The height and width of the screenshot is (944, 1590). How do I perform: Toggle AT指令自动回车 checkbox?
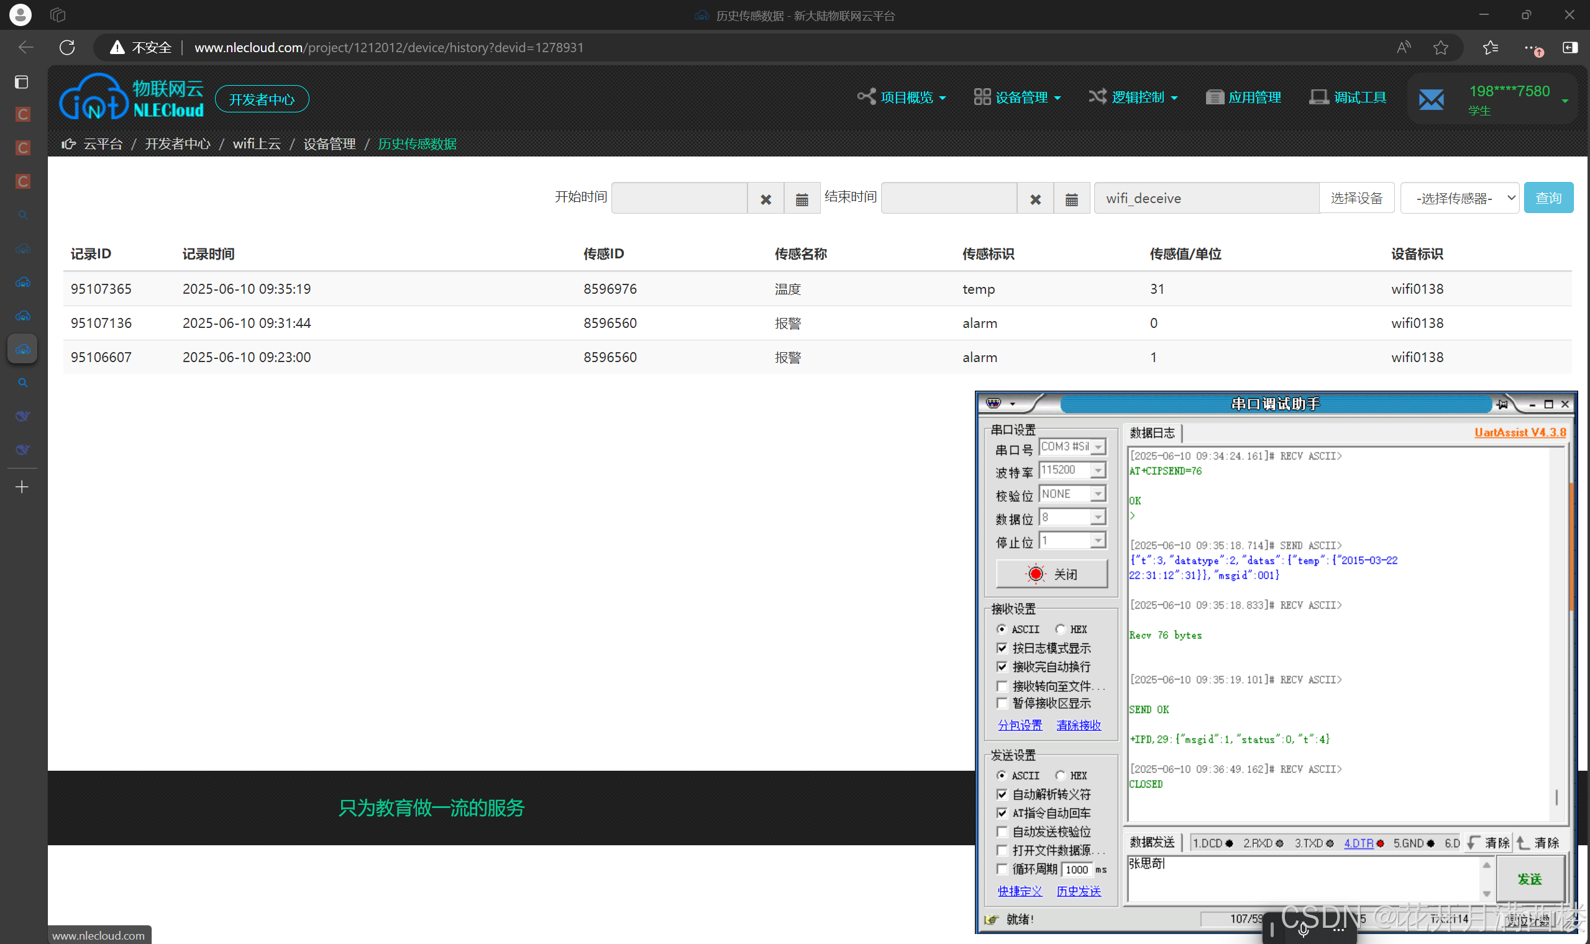[x=1002, y=813]
